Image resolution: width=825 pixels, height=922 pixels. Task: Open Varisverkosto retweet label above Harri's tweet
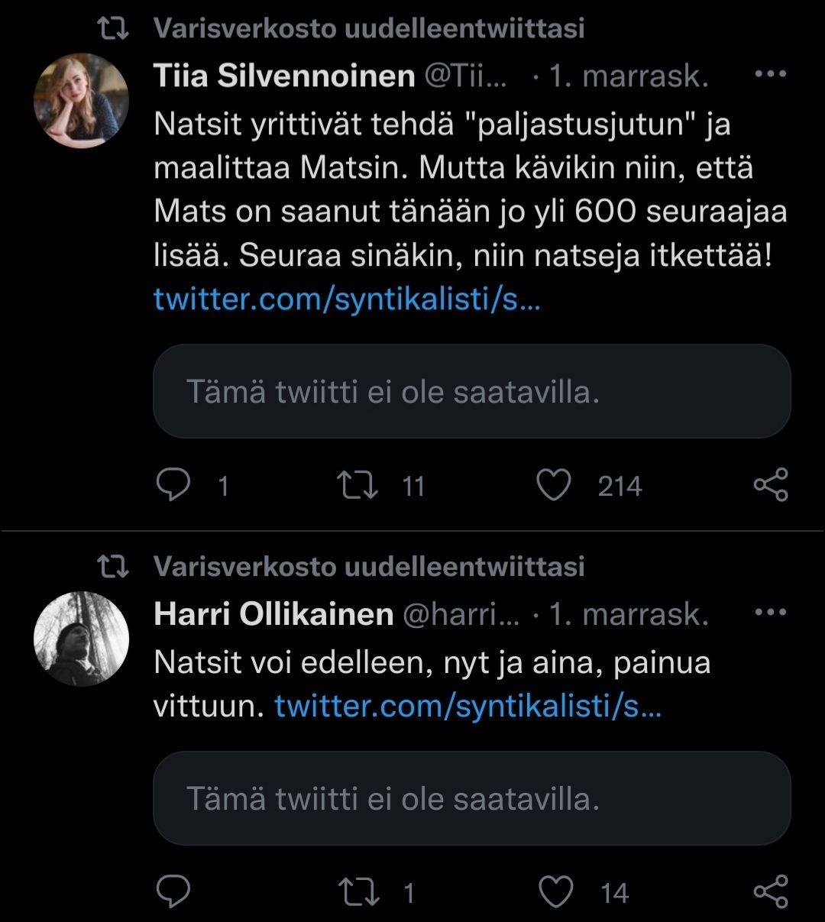tap(368, 567)
